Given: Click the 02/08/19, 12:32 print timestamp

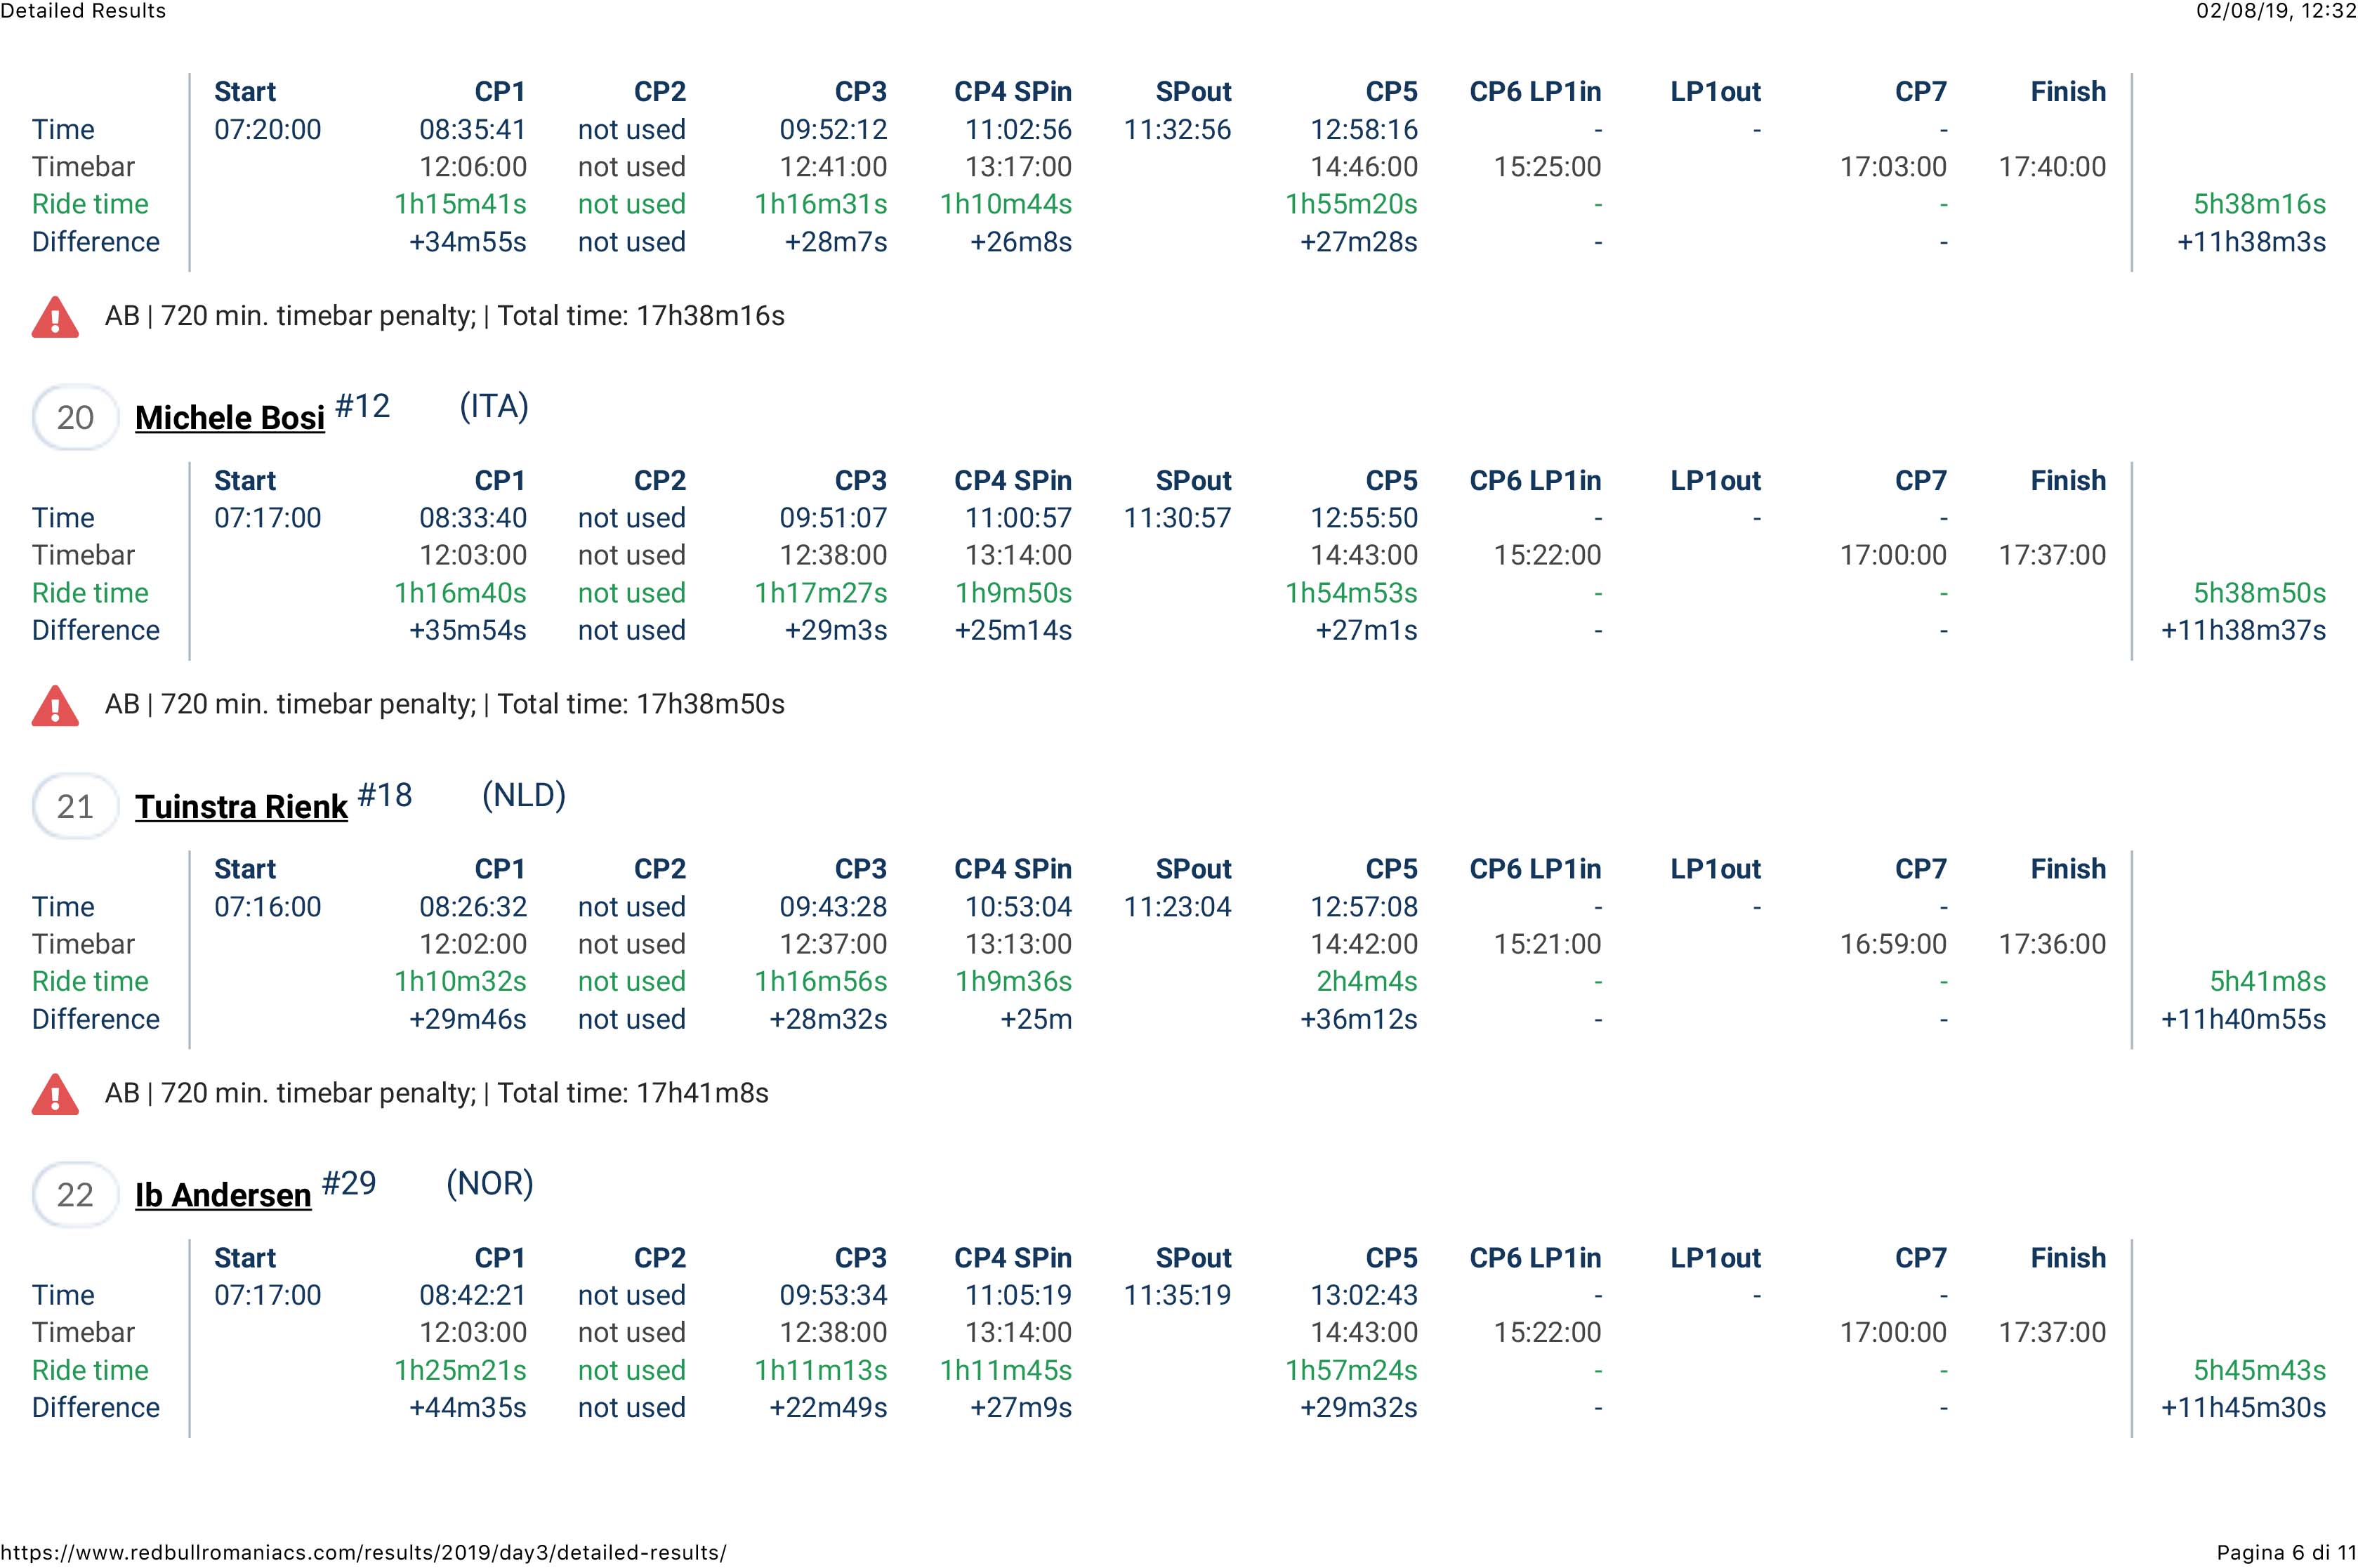Looking at the screenshot, I should point(2276,11).
